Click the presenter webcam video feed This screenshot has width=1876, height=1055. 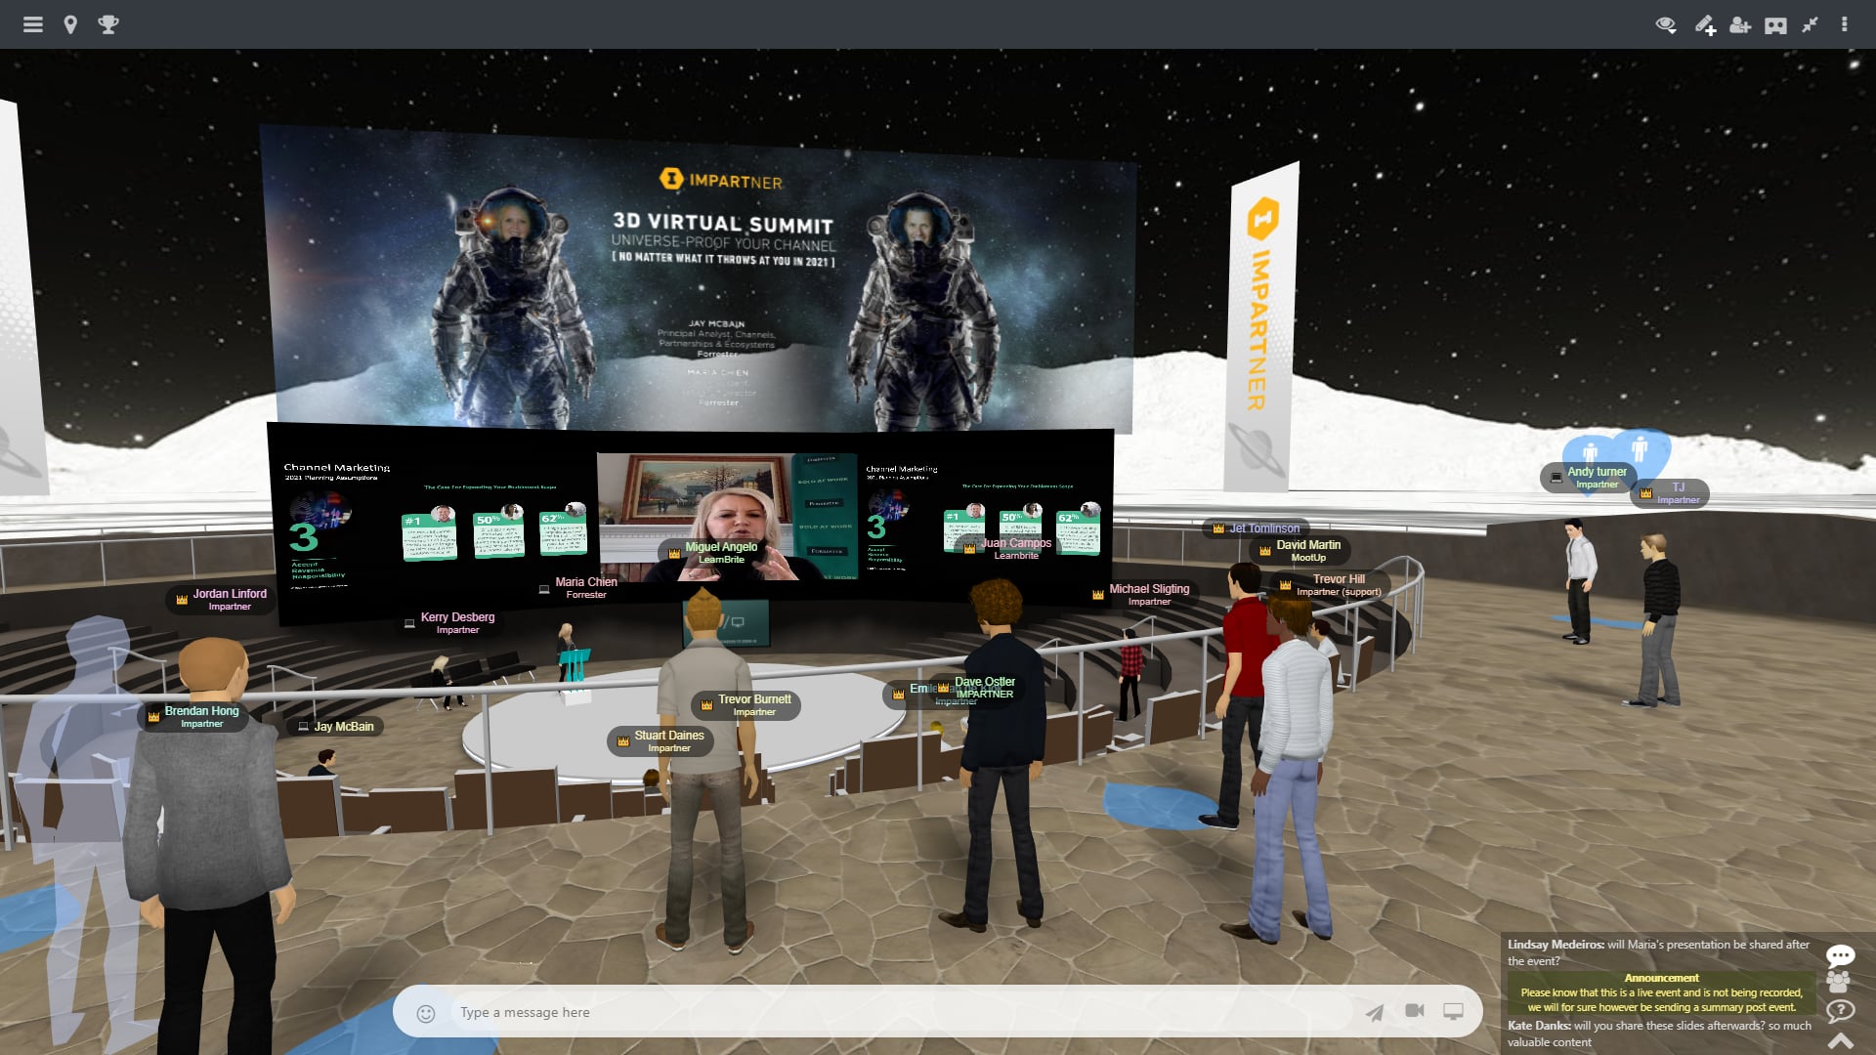click(728, 517)
